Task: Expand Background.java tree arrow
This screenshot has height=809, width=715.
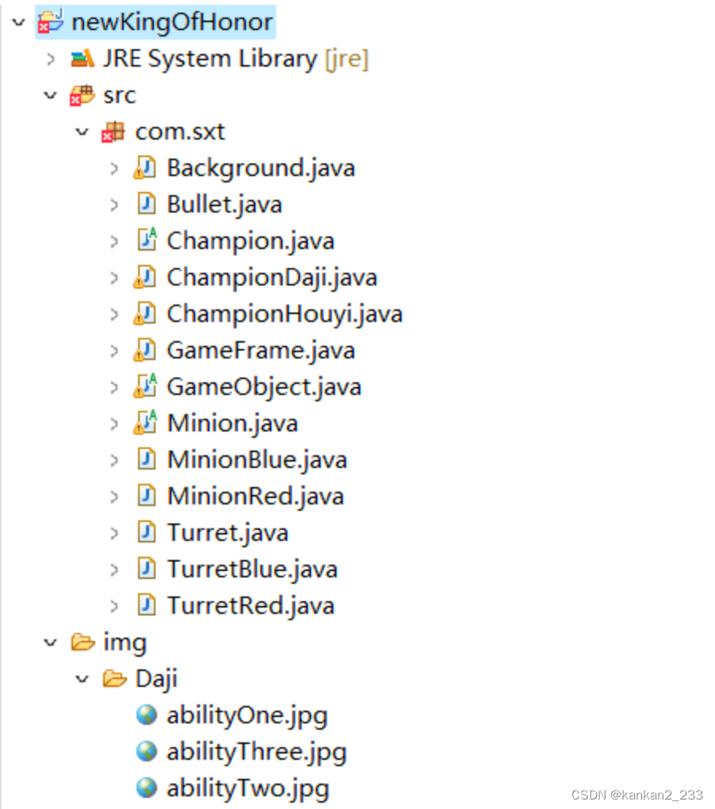Action: tap(114, 168)
